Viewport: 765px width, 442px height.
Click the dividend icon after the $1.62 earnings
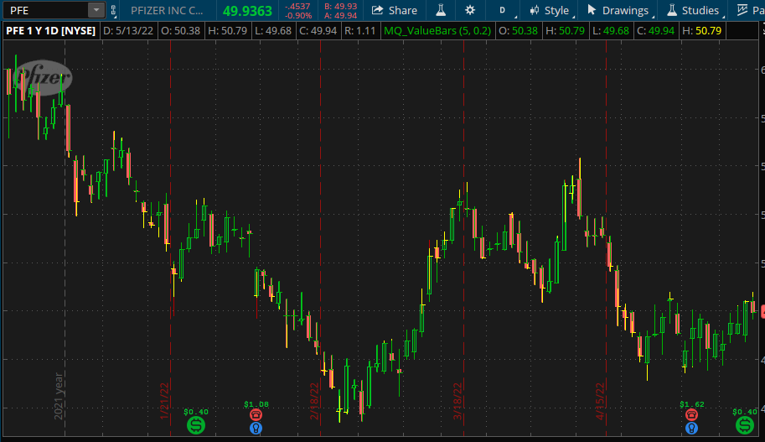745,425
